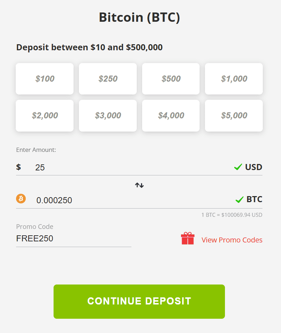Image resolution: width=281 pixels, height=333 pixels.
Task: Click the green checkmark next to USD
Action: point(237,166)
